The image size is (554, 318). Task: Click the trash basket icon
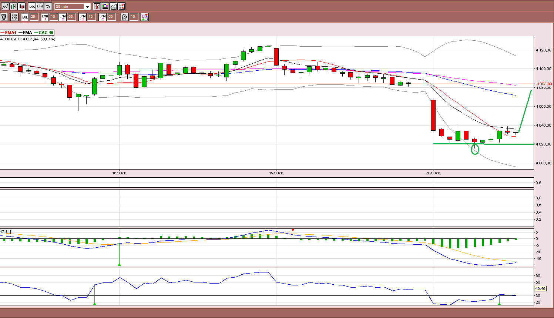tap(4, 17)
